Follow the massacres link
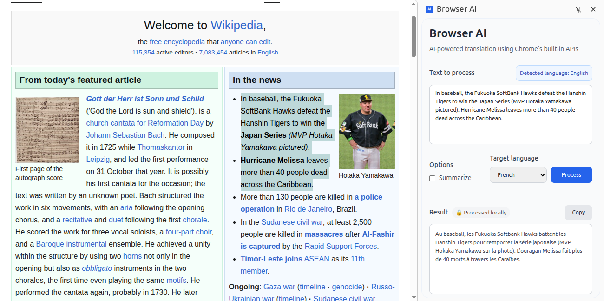 [324, 234]
